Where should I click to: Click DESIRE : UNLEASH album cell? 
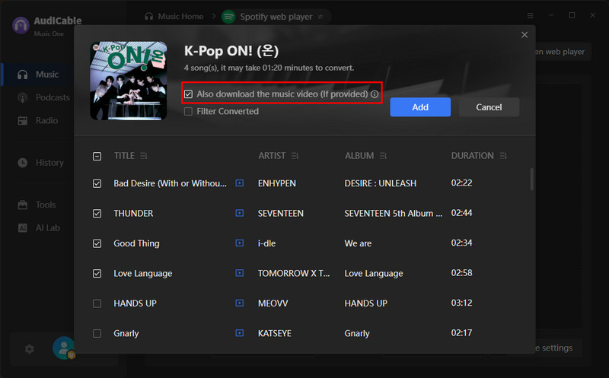[380, 183]
